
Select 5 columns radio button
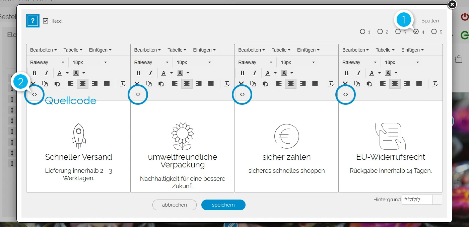click(x=434, y=31)
